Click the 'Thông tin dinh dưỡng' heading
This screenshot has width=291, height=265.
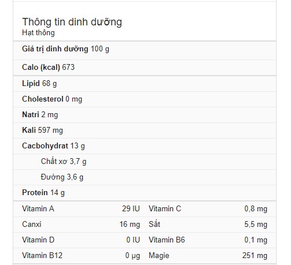click(x=72, y=22)
